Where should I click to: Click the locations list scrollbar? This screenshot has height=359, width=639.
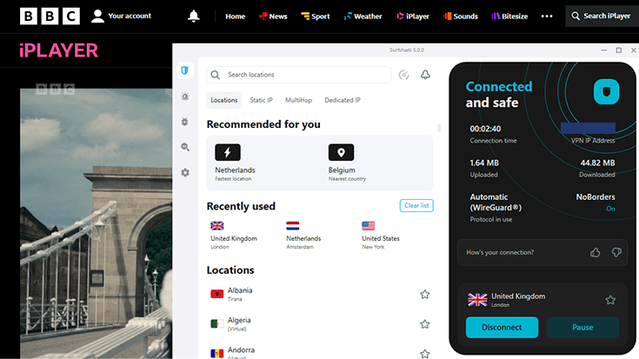(x=439, y=128)
